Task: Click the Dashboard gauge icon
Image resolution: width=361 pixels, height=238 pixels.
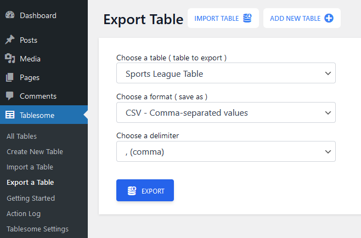Action: click(x=10, y=15)
